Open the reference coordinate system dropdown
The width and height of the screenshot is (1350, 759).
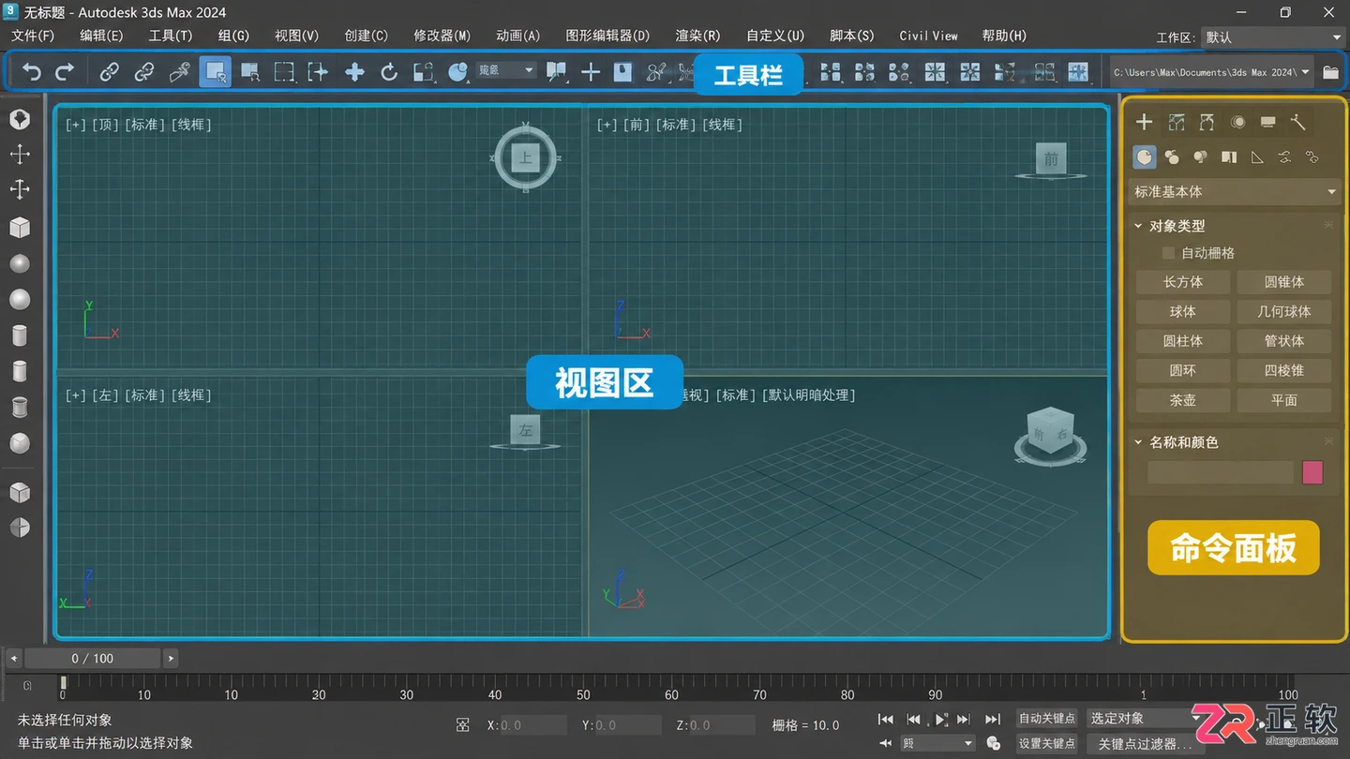pos(506,70)
